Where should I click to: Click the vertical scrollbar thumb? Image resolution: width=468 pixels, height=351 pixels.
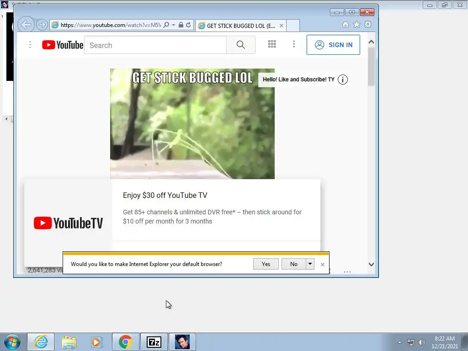click(371, 67)
